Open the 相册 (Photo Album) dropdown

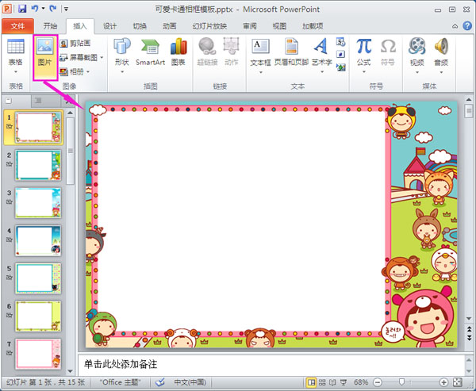(x=75, y=71)
